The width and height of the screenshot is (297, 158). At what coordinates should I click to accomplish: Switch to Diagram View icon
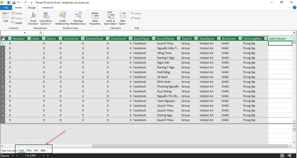(289, 156)
